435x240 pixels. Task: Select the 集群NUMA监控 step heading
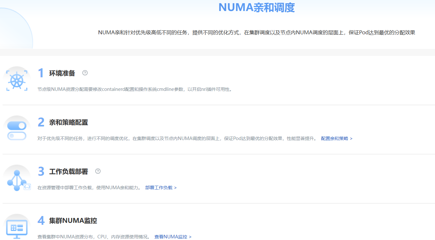[x=73, y=221]
